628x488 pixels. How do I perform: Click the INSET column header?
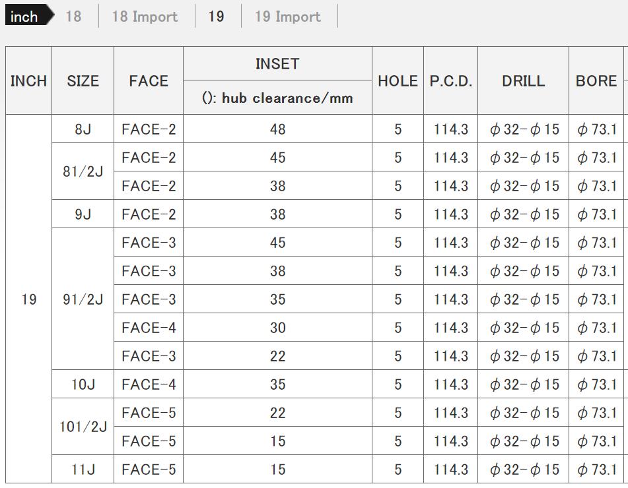tap(277, 64)
